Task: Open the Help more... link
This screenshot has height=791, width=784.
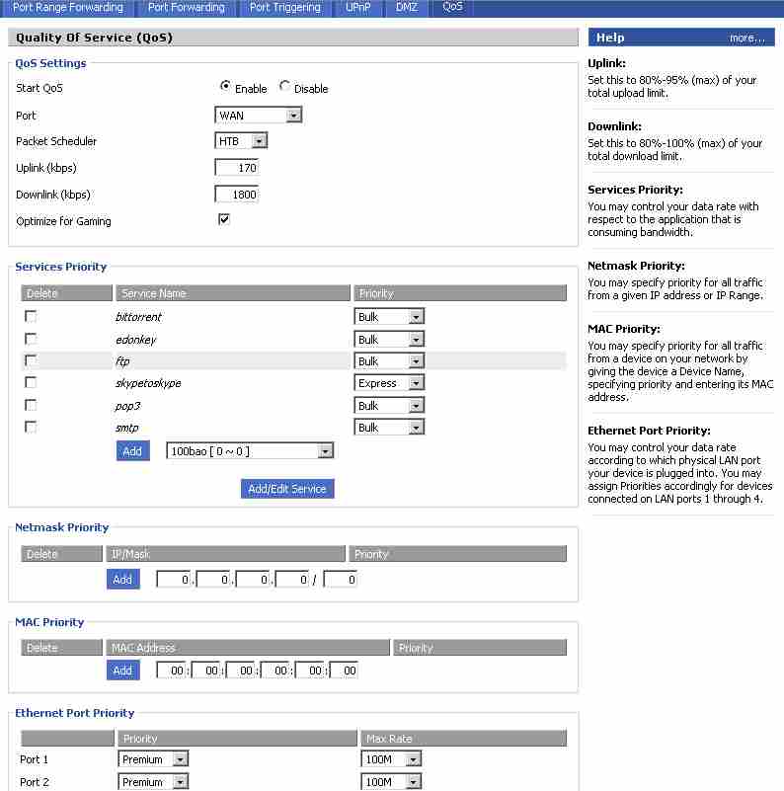Action: tap(746, 38)
